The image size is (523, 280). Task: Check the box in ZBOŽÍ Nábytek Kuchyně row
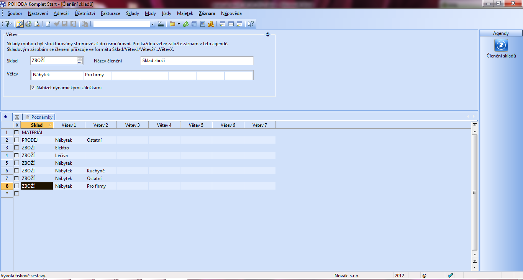click(x=16, y=170)
